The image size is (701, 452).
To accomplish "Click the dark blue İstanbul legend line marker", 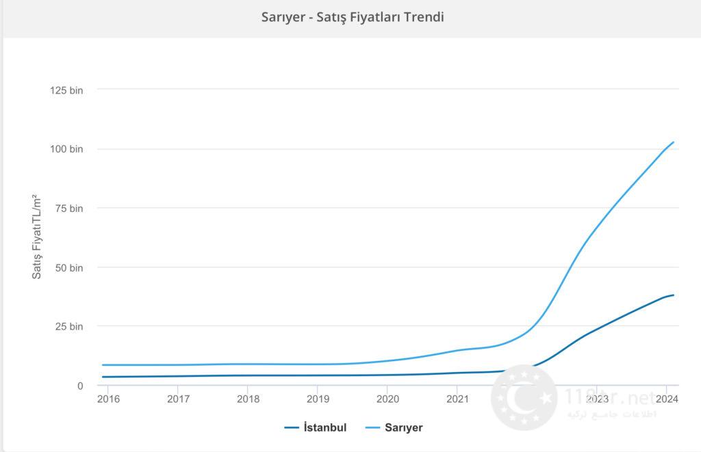I will [x=294, y=428].
